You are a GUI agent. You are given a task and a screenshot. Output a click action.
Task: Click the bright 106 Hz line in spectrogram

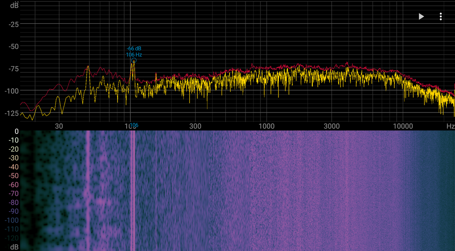tap(133, 191)
